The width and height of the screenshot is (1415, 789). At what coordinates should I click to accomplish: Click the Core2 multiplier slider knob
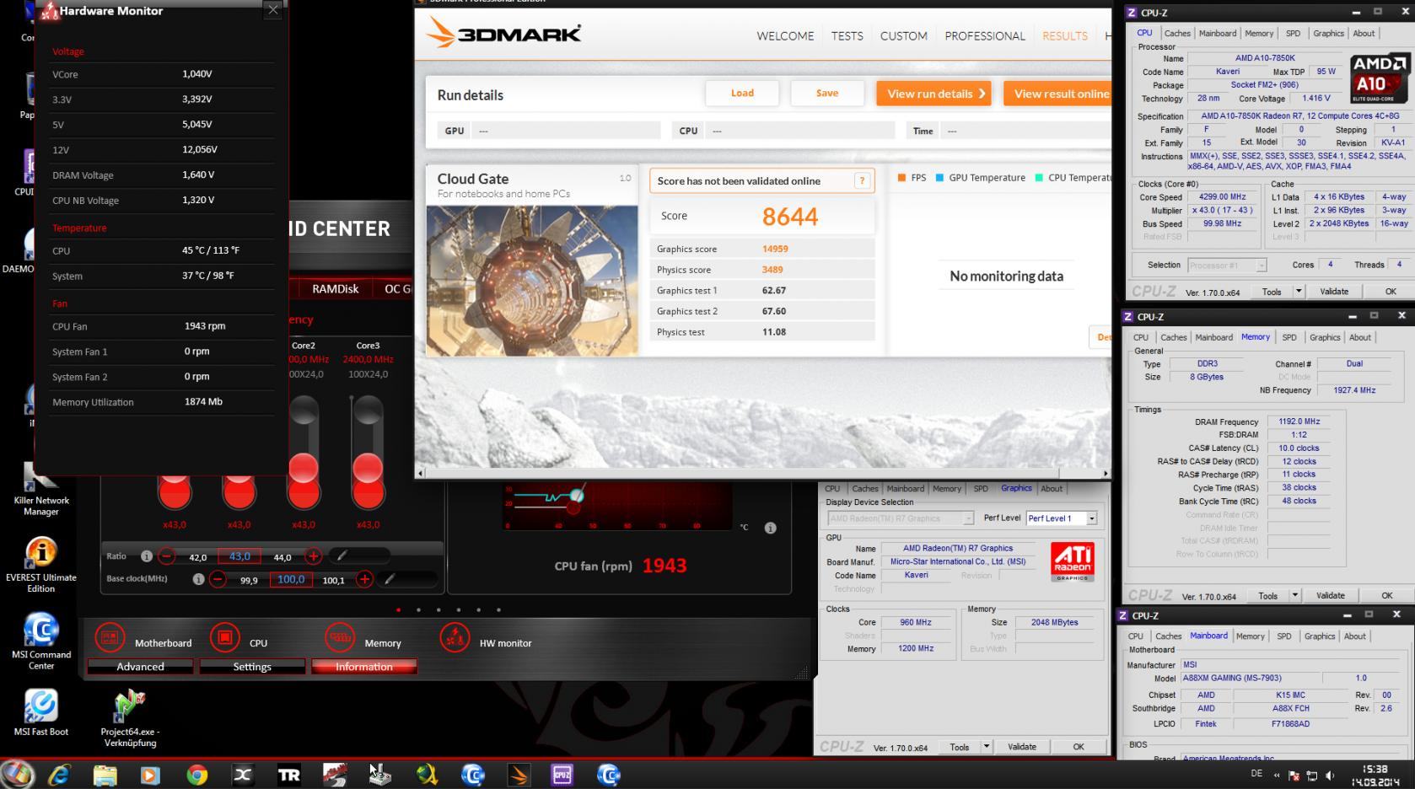click(304, 468)
